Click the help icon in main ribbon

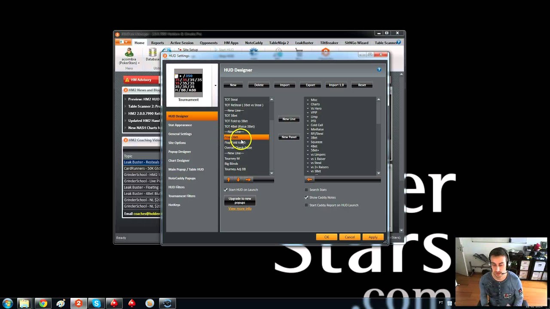[x=399, y=42]
